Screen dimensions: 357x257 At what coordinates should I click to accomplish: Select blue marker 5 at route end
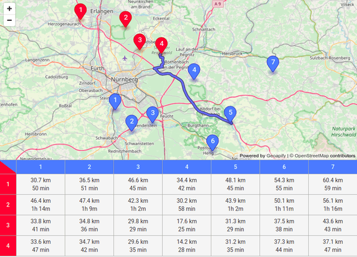click(x=230, y=114)
